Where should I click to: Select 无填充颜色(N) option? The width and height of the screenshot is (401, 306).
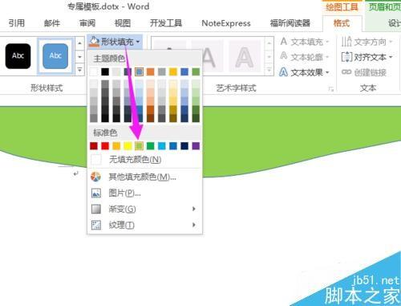[144, 160]
